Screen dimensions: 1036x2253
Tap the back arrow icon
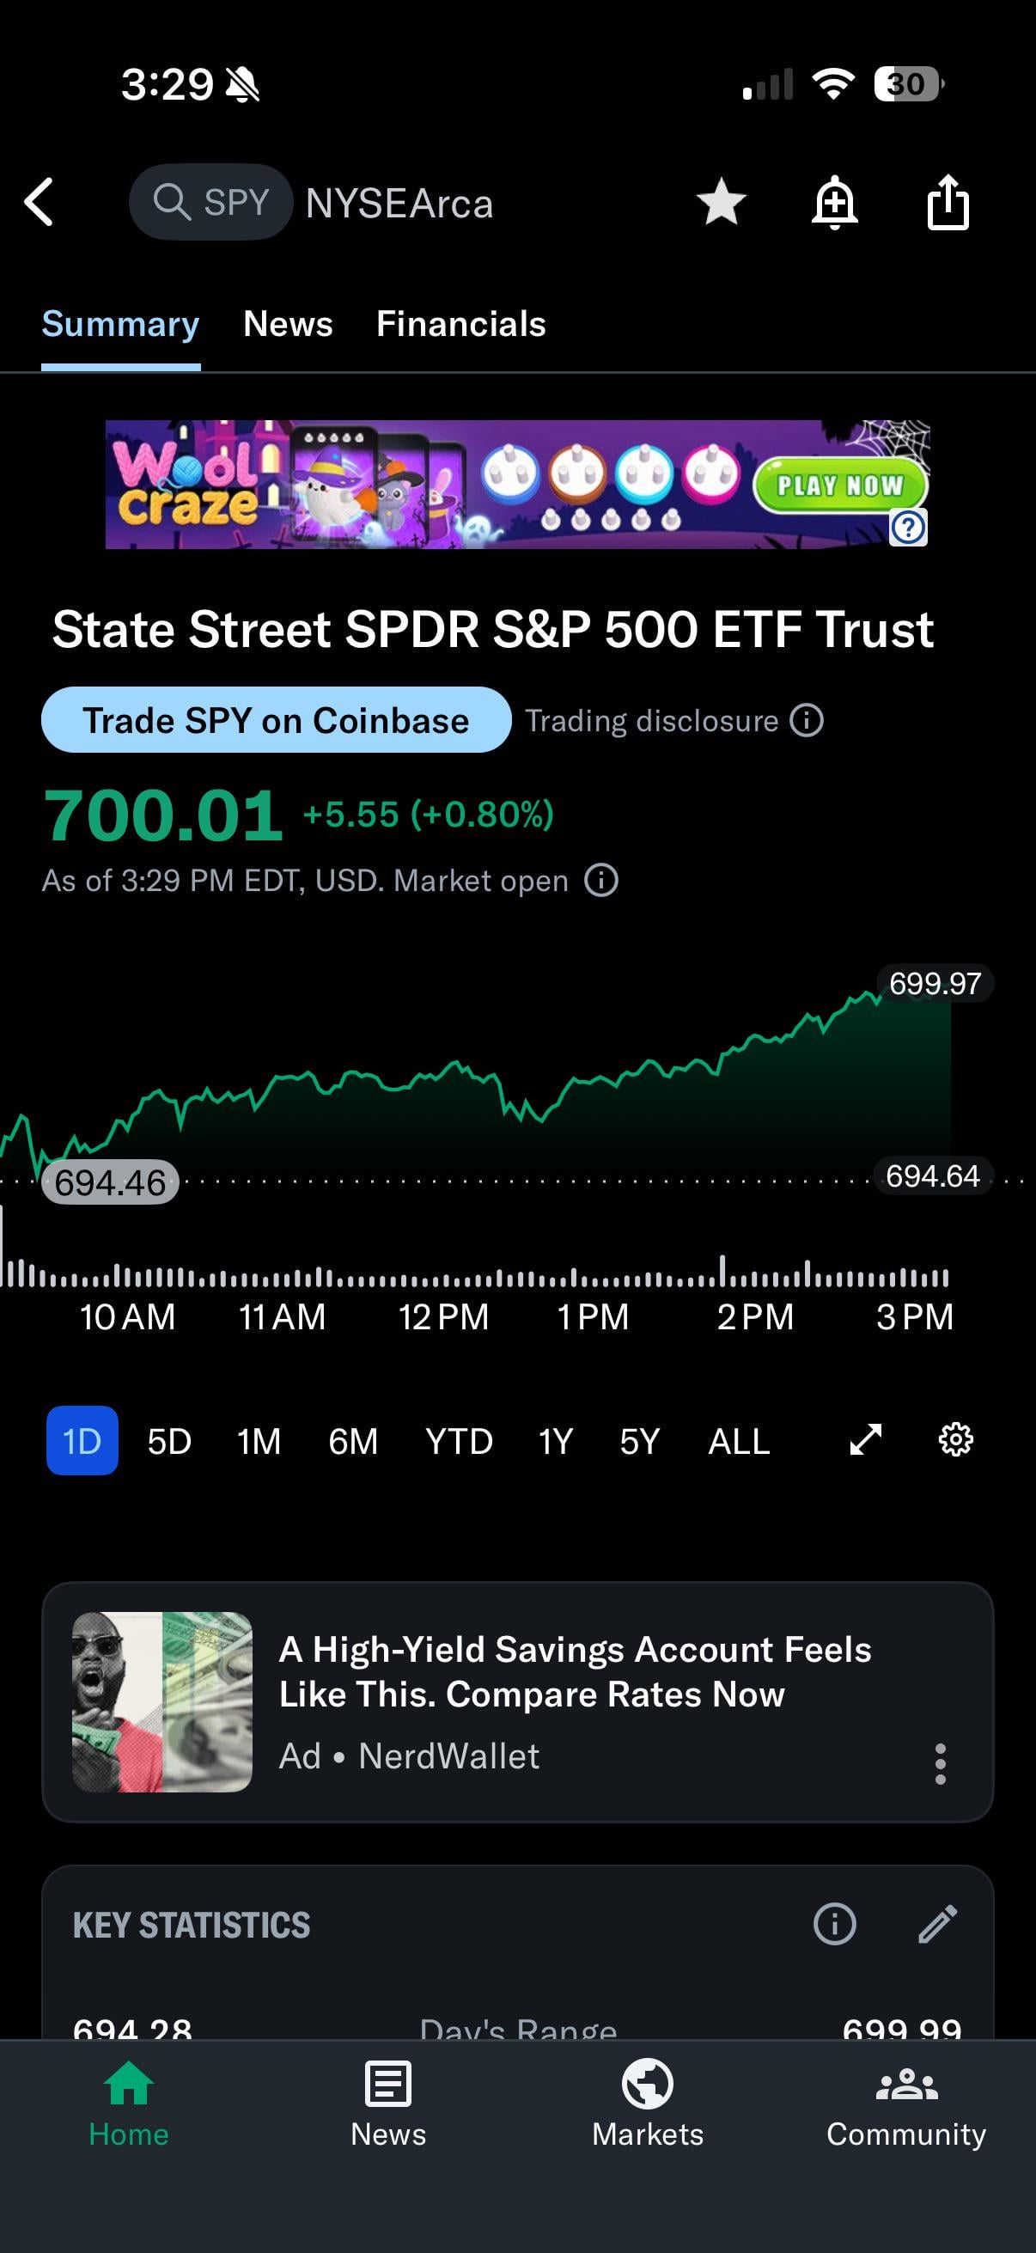coord(40,202)
